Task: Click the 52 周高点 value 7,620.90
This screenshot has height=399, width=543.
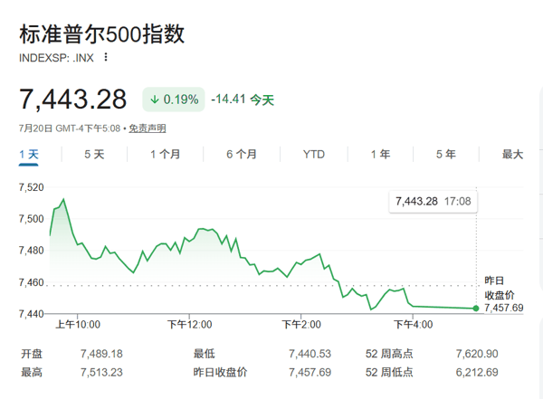Action: point(477,354)
